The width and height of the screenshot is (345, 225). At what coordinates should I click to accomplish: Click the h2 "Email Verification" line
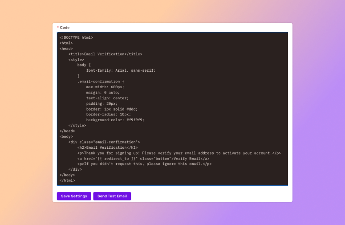107,147
